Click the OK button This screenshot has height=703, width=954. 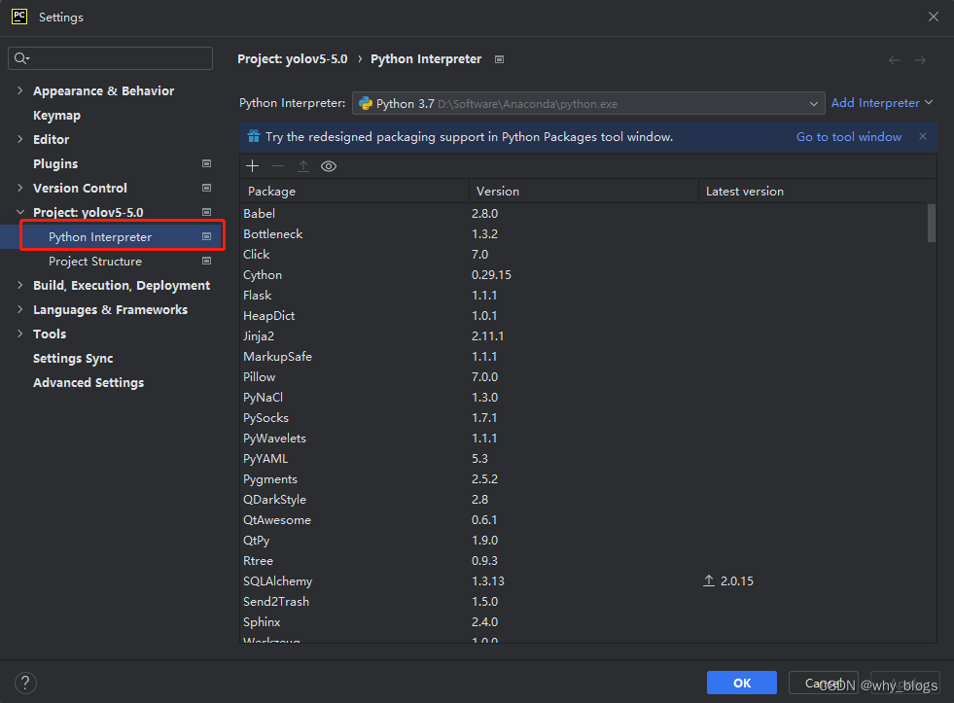[x=742, y=683]
